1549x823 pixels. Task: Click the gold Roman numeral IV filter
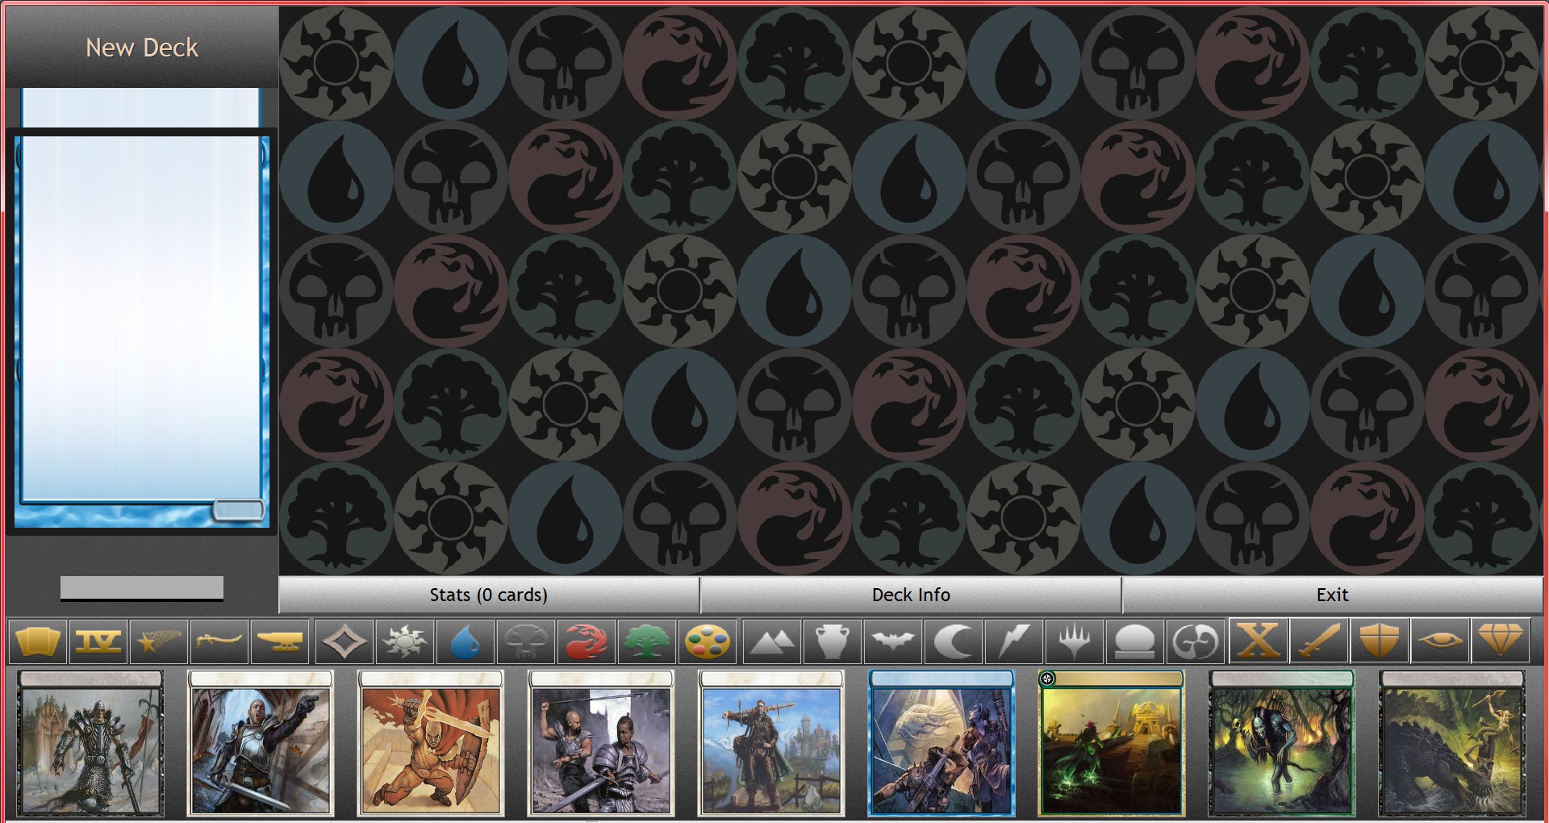[x=98, y=642]
